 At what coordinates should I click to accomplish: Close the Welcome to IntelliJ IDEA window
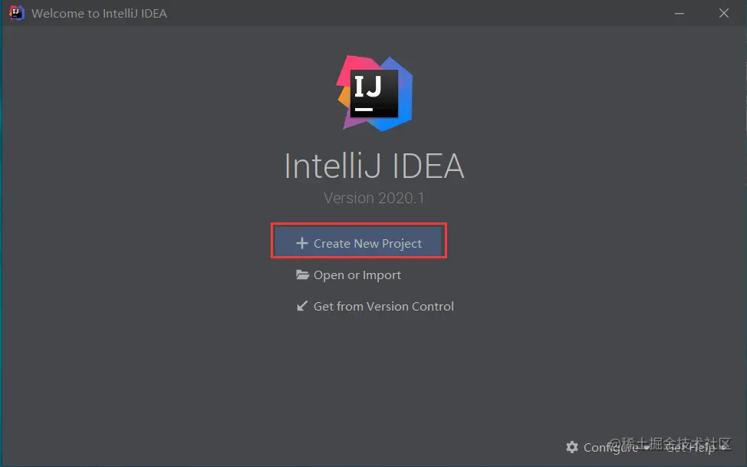724,13
